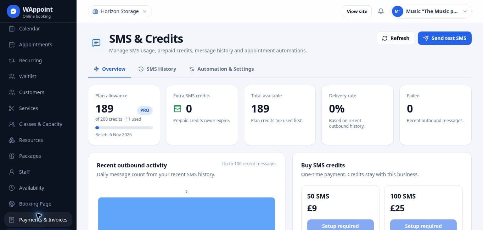Open Recurring in the sidebar

point(38,61)
